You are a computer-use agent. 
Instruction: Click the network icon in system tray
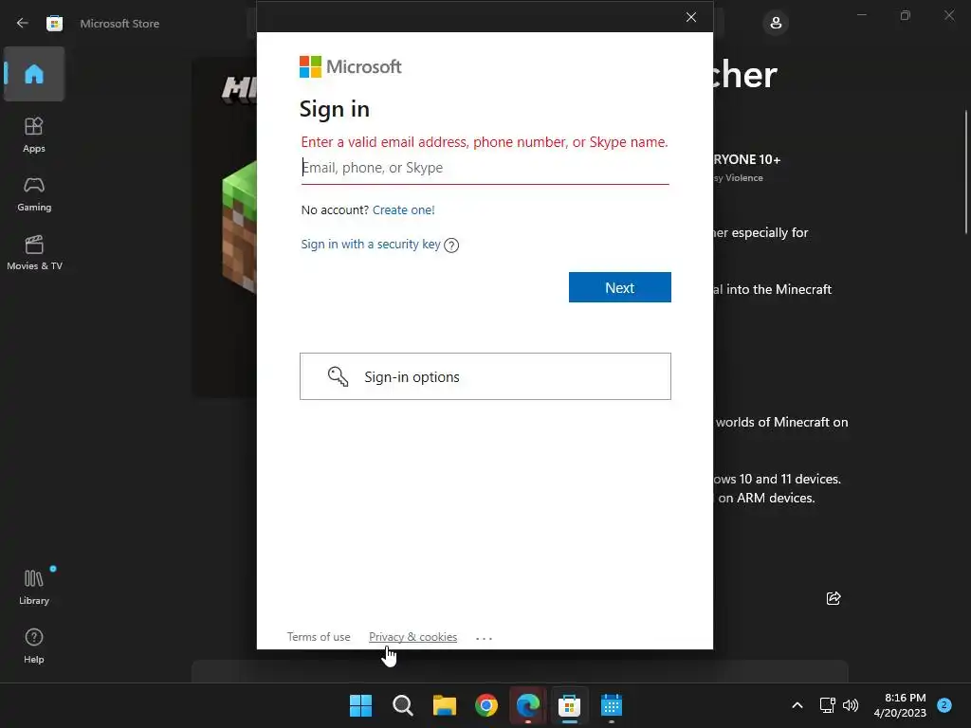(x=827, y=705)
